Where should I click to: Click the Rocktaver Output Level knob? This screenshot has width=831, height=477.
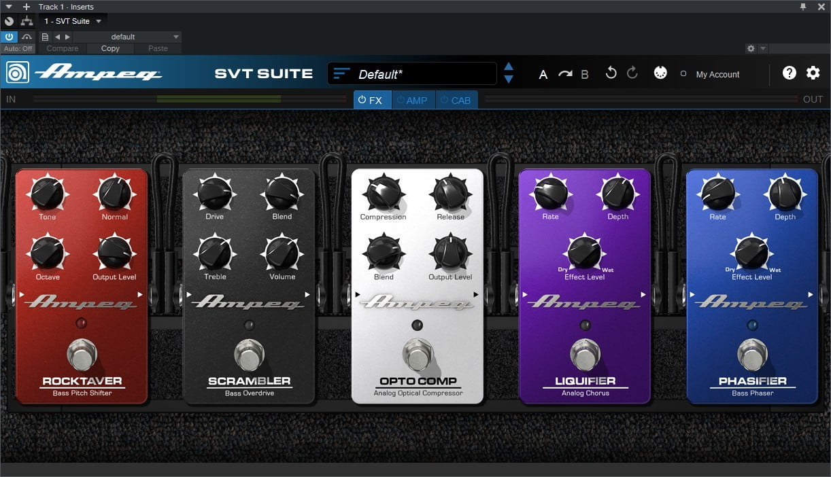(x=114, y=253)
